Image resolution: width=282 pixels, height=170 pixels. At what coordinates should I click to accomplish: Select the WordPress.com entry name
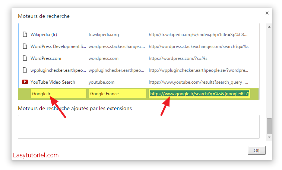pyautogui.click(x=46, y=58)
